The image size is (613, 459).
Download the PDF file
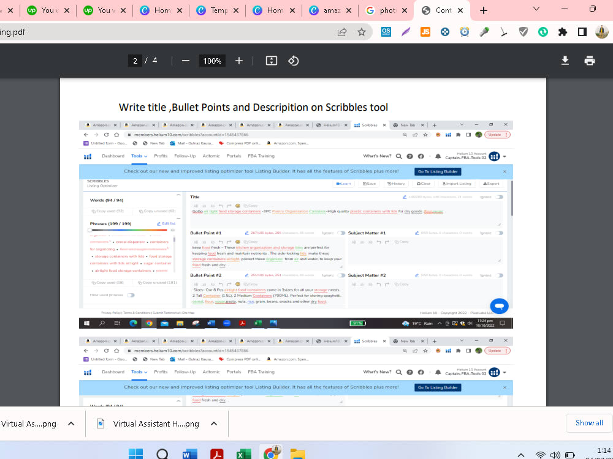pyautogui.click(x=565, y=61)
